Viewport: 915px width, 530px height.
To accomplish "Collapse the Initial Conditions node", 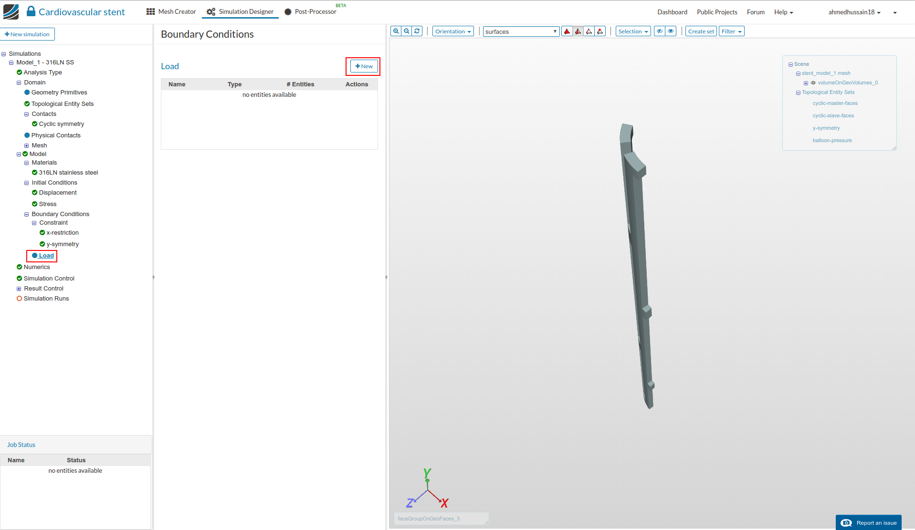I will coord(27,183).
